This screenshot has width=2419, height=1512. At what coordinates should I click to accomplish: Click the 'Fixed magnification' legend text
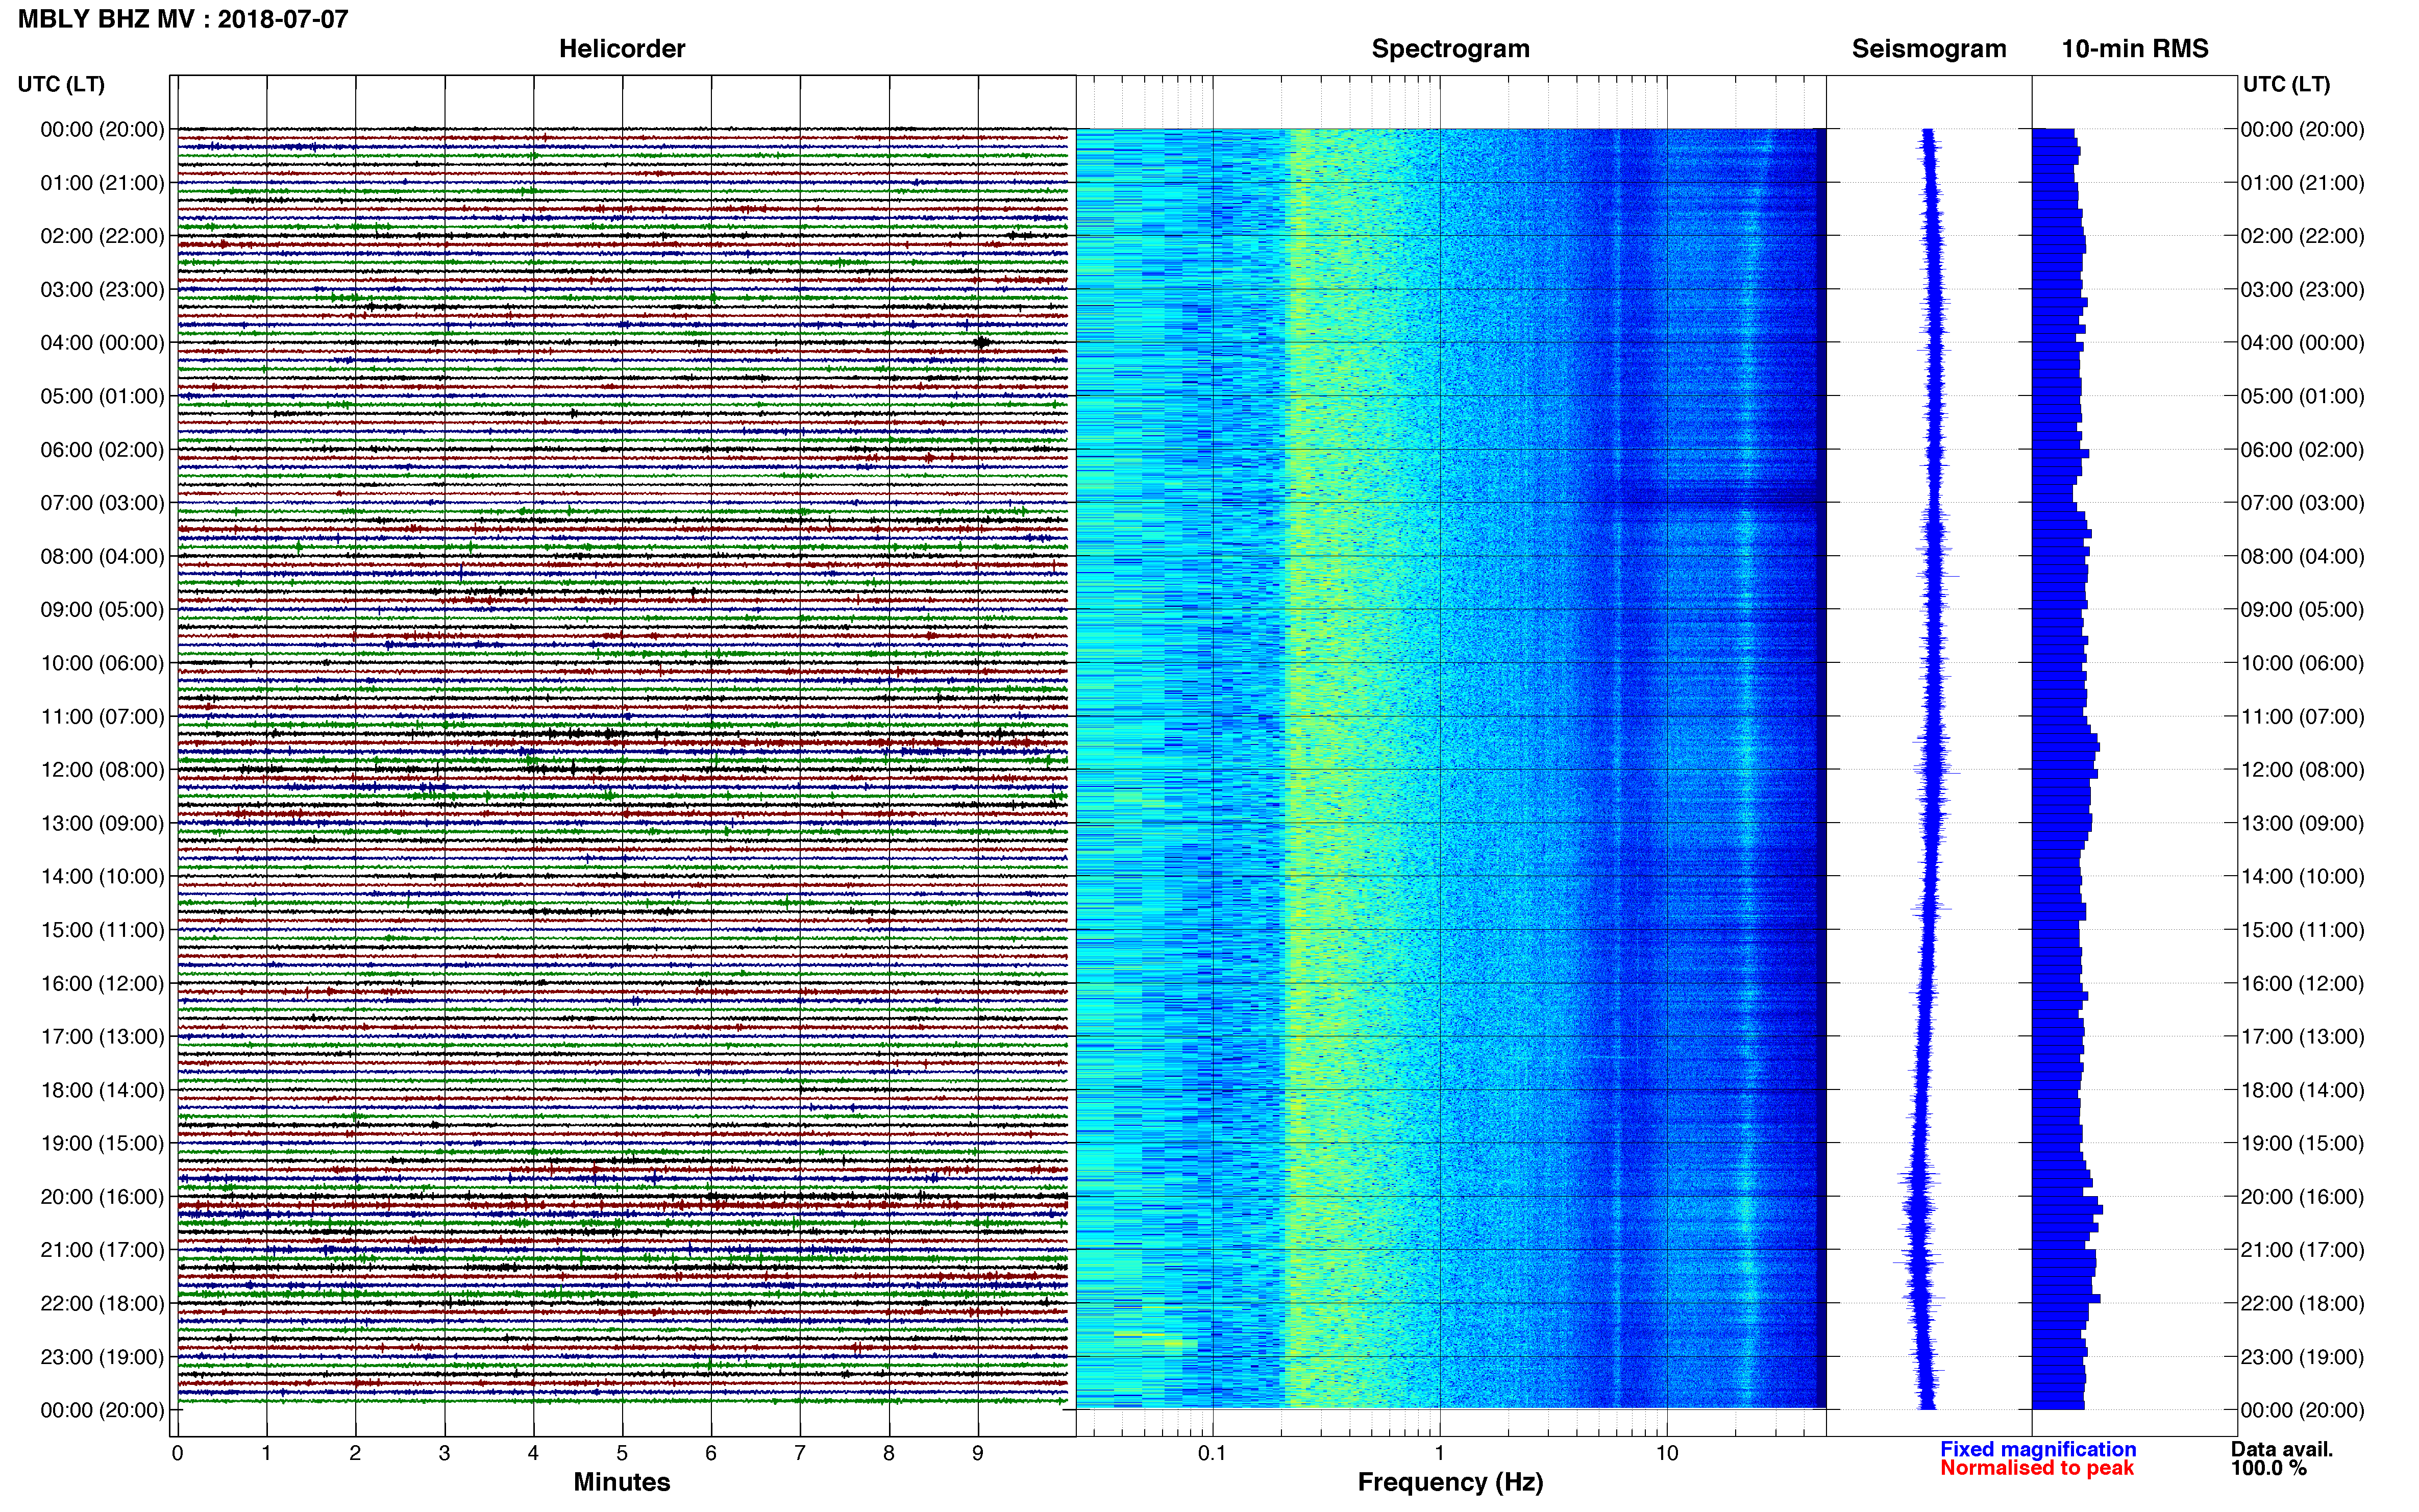click(x=2038, y=1449)
